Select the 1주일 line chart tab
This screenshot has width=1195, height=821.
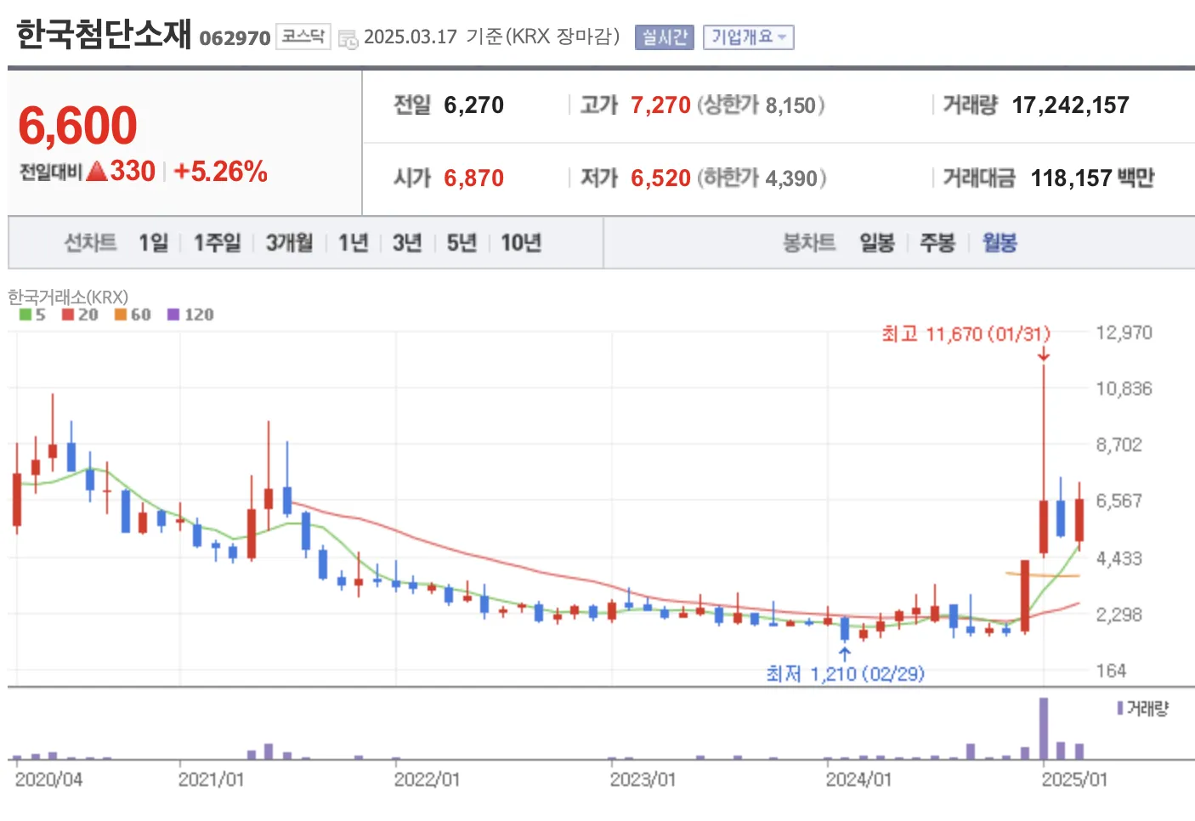coord(218,243)
